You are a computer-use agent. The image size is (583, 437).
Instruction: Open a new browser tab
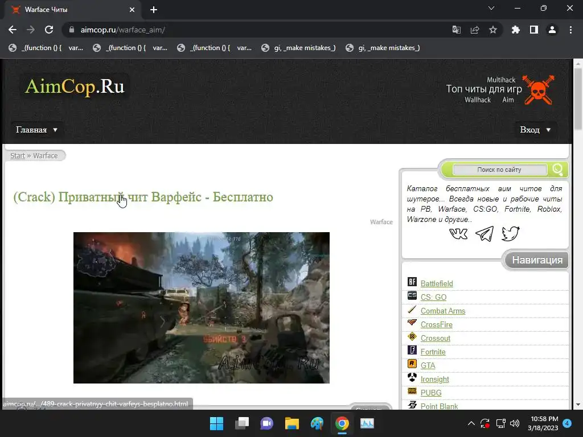(x=154, y=10)
